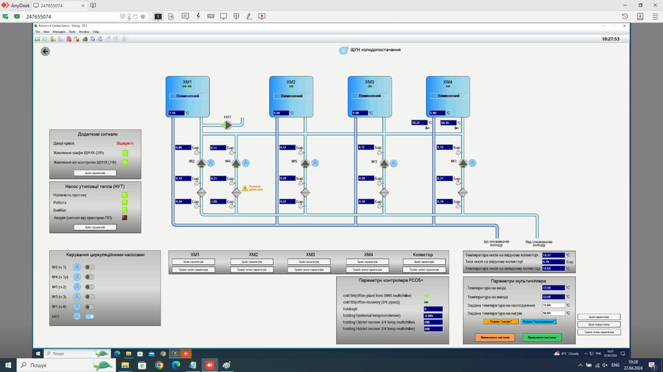The width and height of the screenshot is (663, 372).
Task: Open AnyDesk session history icon
Action: click(x=625, y=16)
